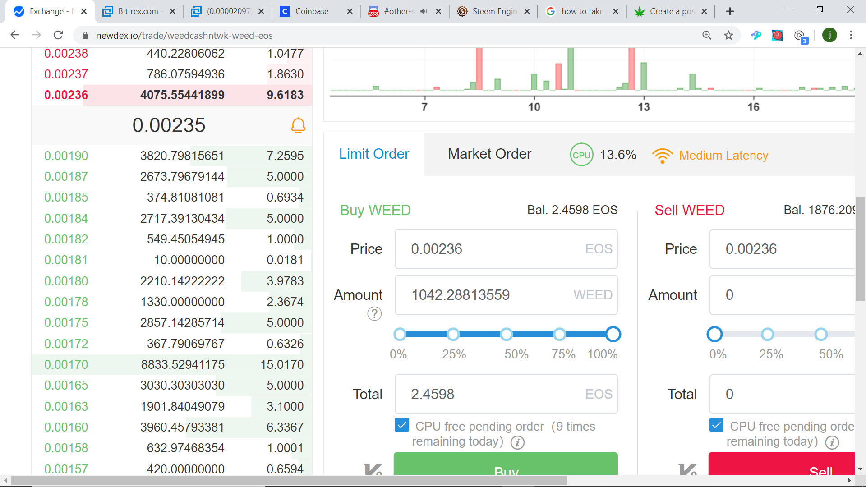Image resolution: width=866 pixels, height=487 pixels.
Task: Click the red Sell button
Action: click(781, 464)
